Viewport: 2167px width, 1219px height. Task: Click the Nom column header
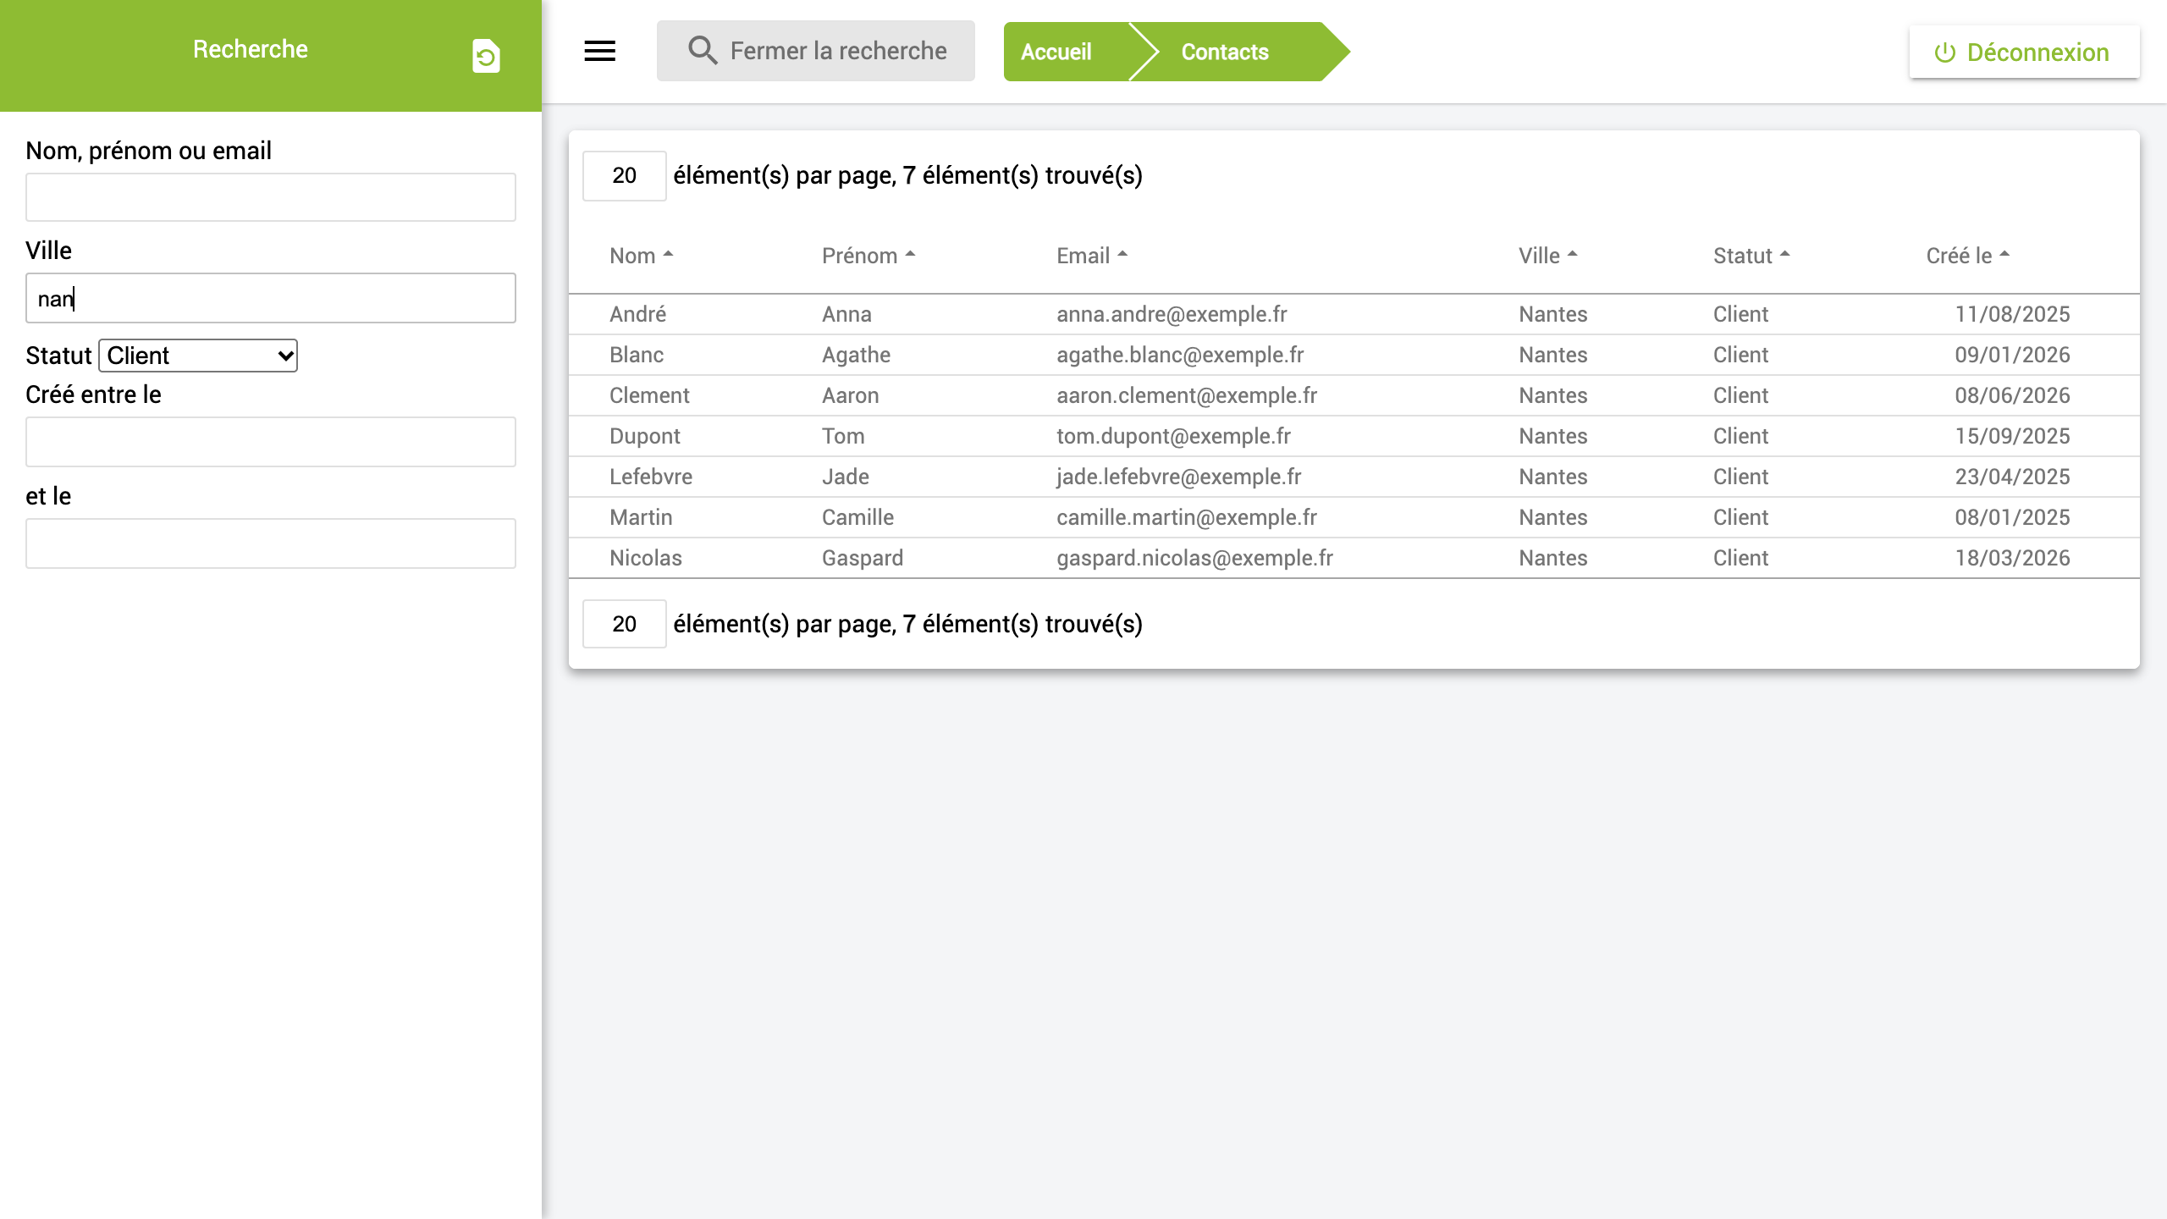coord(632,256)
